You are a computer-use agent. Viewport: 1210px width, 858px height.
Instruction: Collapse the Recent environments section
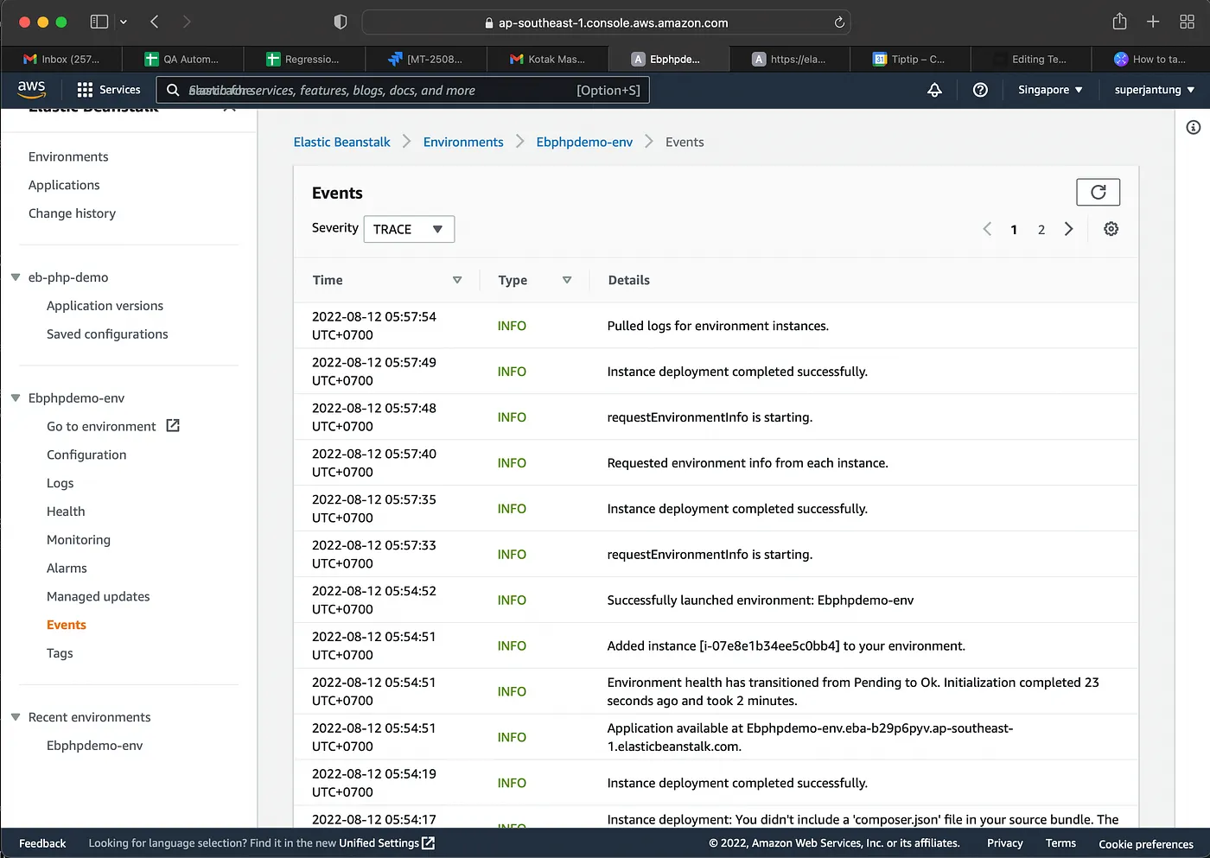pyautogui.click(x=16, y=717)
